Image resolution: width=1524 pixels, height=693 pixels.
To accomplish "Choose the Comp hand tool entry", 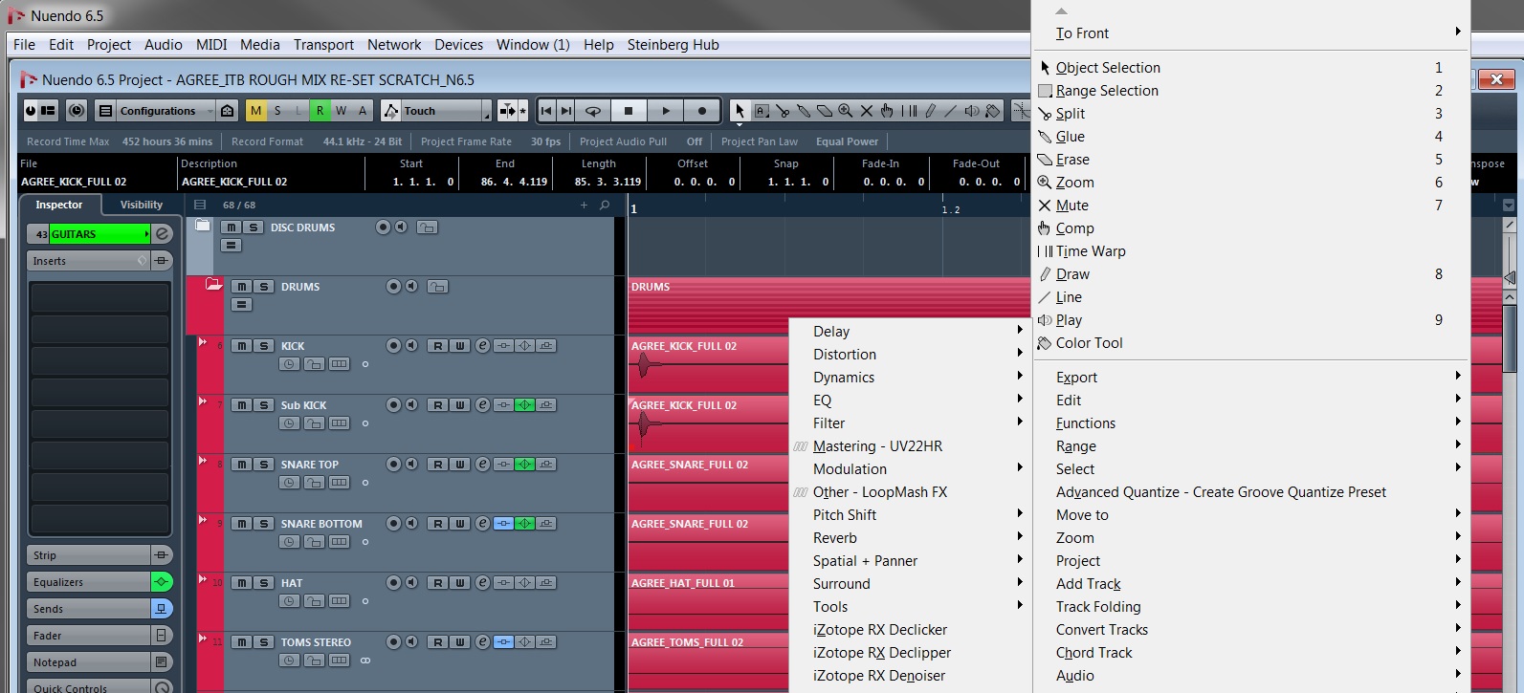I will 1074,228.
